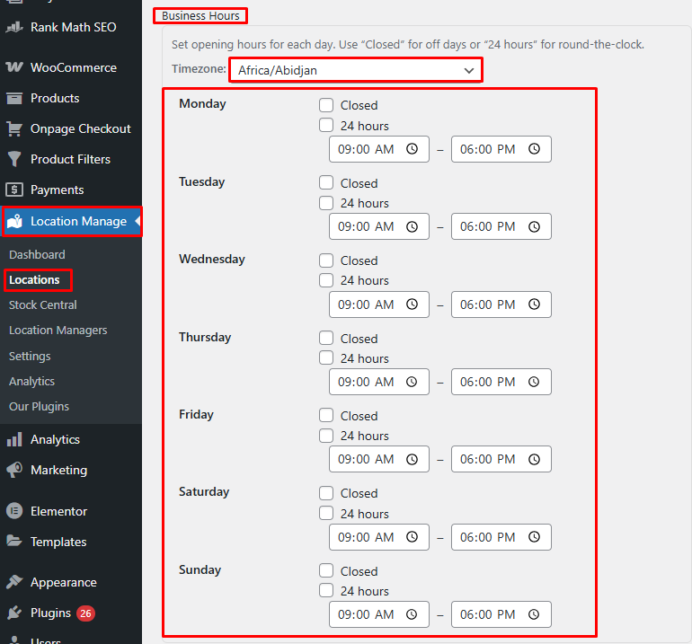Check the Closed box for Monday
This screenshot has width=692, height=644.
click(x=326, y=105)
